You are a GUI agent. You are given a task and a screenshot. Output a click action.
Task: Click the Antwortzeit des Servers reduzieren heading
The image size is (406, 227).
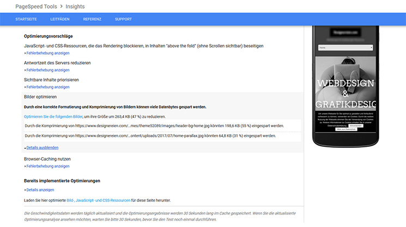click(x=57, y=63)
